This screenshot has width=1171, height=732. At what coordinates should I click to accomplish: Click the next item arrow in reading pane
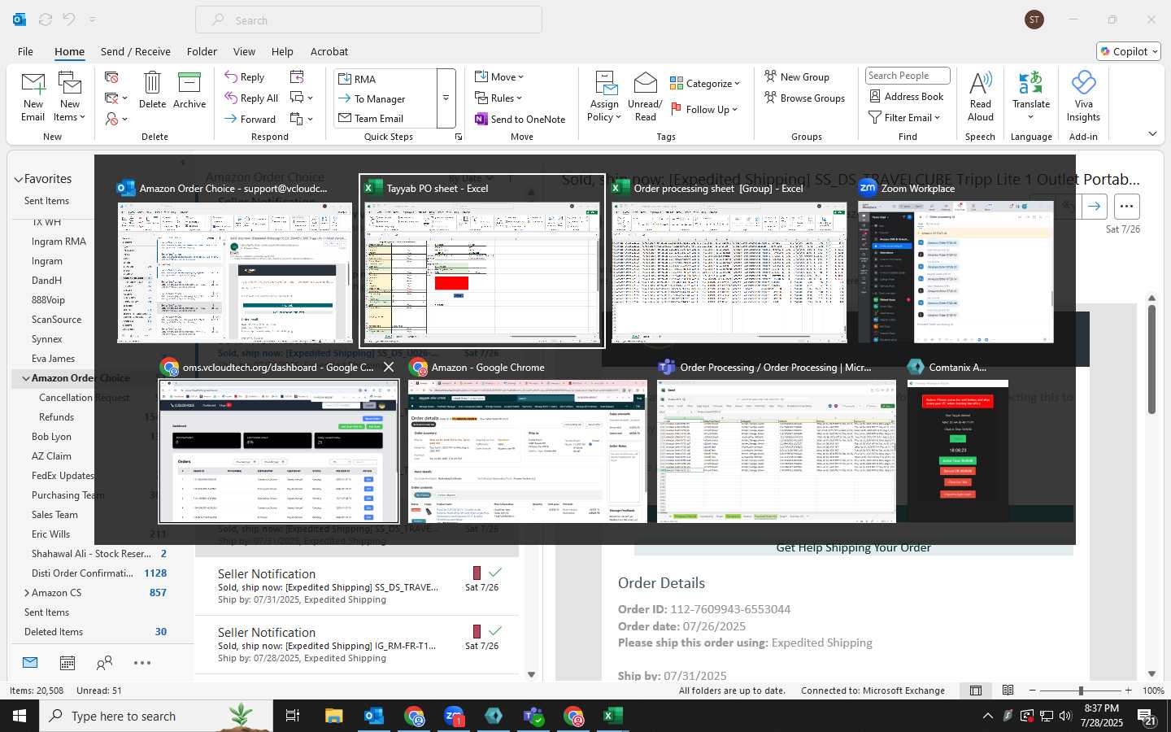tap(1094, 206)
